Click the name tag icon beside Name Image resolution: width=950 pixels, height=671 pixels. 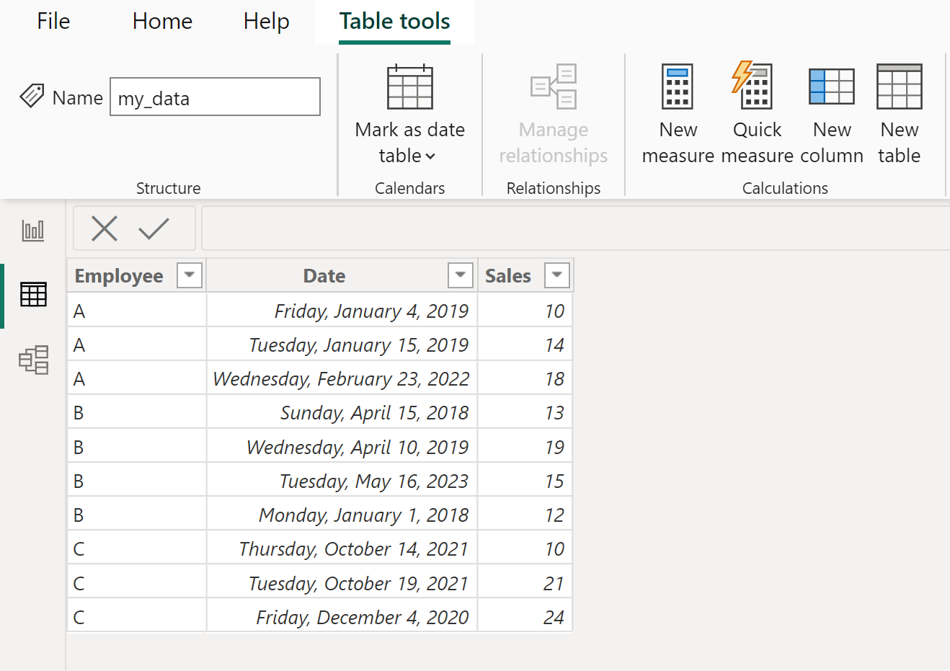(32, 96)
